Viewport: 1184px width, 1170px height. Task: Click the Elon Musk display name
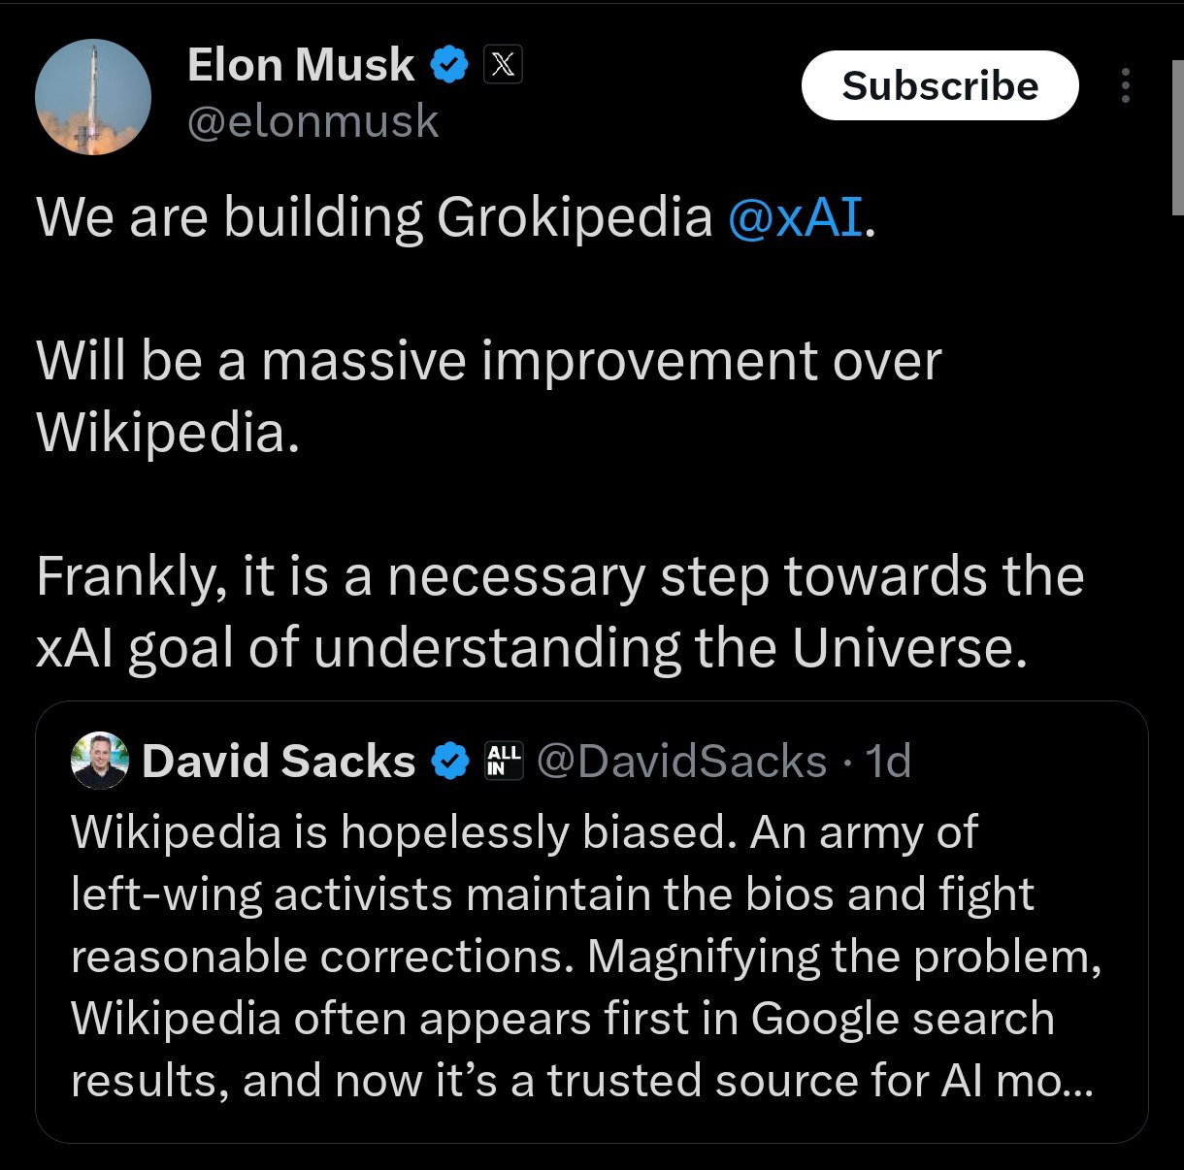pyautogui.click(x=300, y=66)
